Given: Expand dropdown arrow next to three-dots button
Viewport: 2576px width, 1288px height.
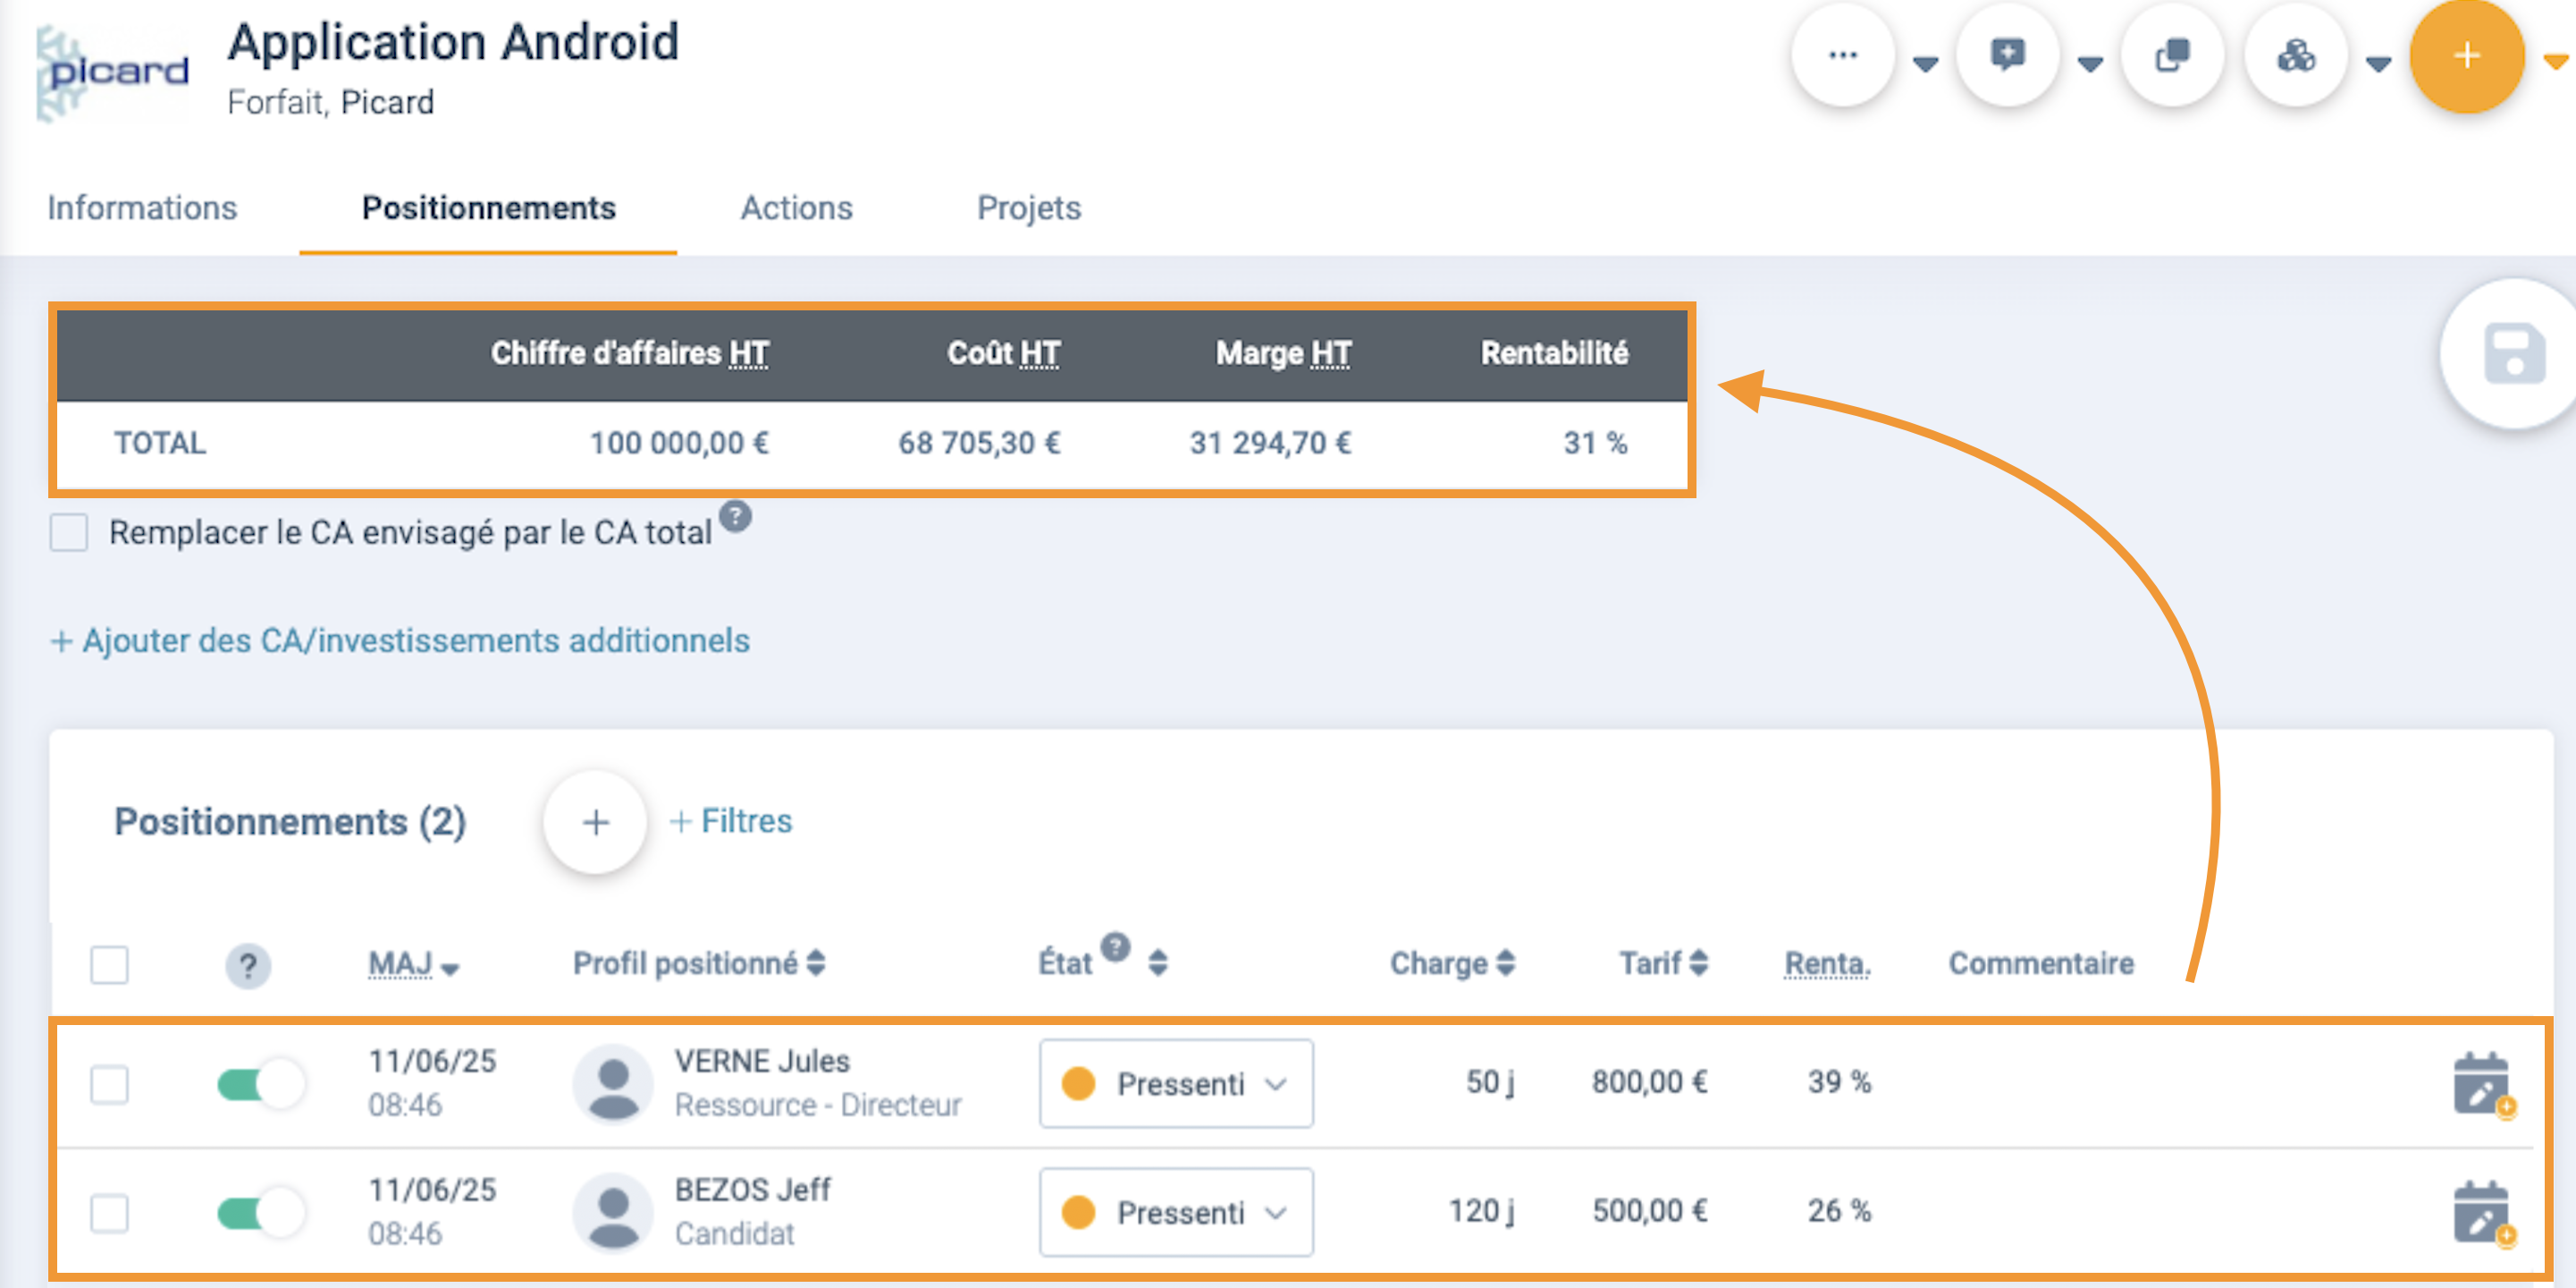Looking at the screenshot, I should click(1925, 65).
